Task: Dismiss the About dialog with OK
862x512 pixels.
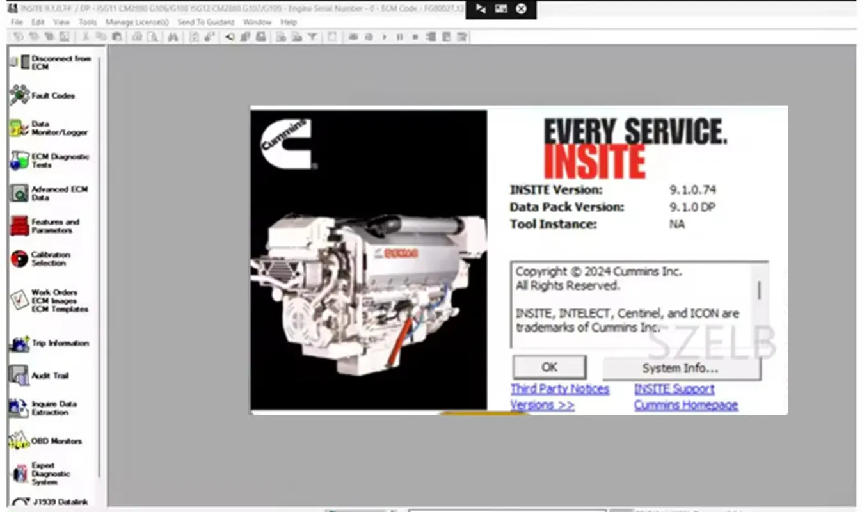Action: click(x=548, y=367)
